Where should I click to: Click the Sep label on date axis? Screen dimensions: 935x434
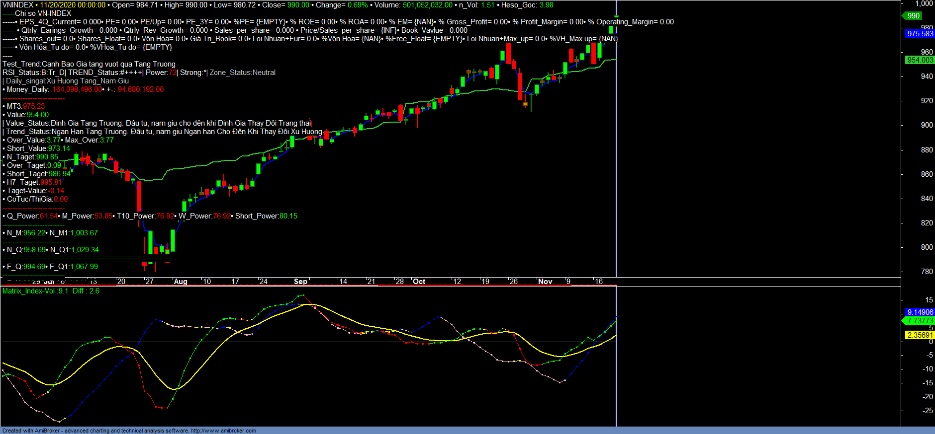click(300, 282)
